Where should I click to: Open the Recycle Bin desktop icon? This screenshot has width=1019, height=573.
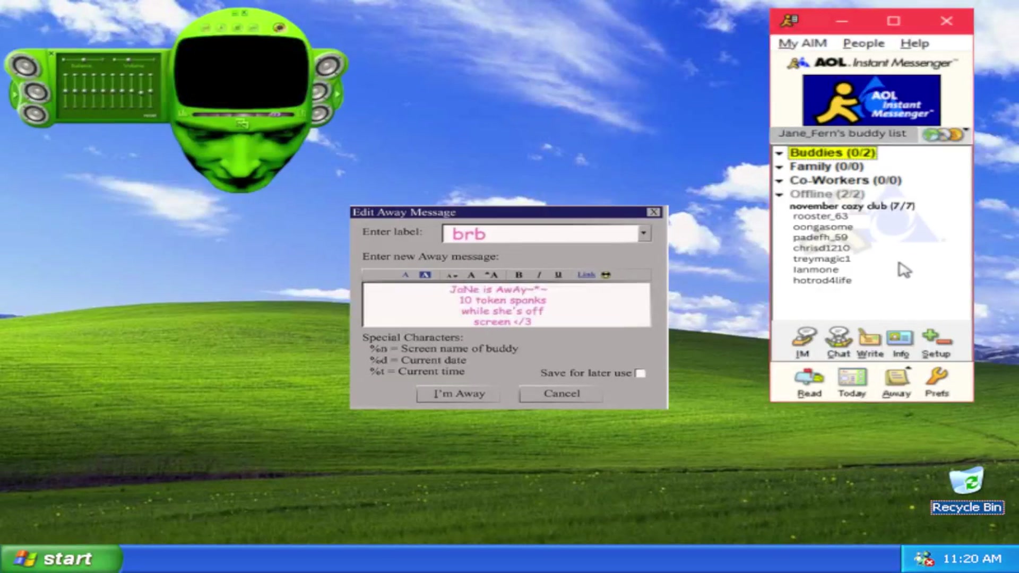tap(966, 491)
